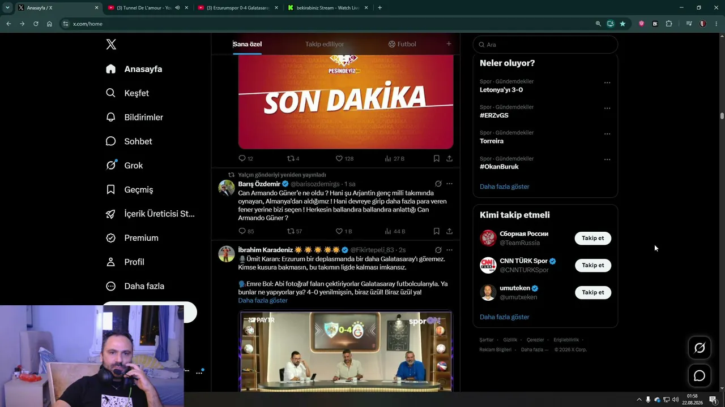725x407 pixels.
Task: Switch to the bekirabiniz Stream browser tab
Action: click(327, 8)
